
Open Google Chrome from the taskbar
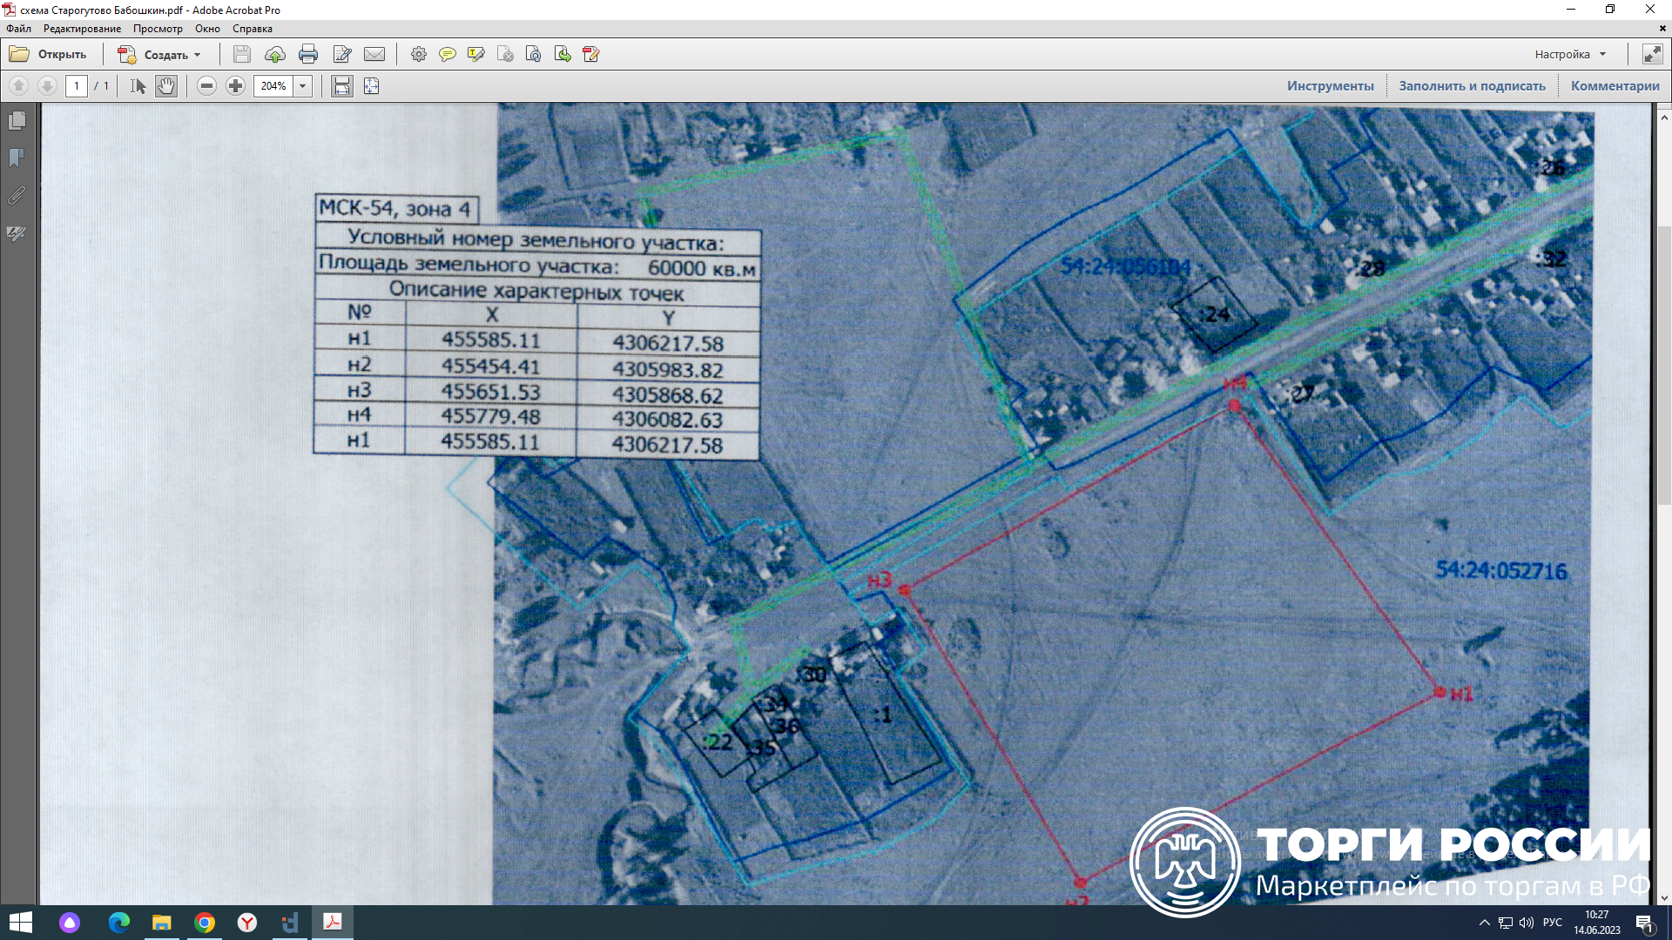[205, 922]
